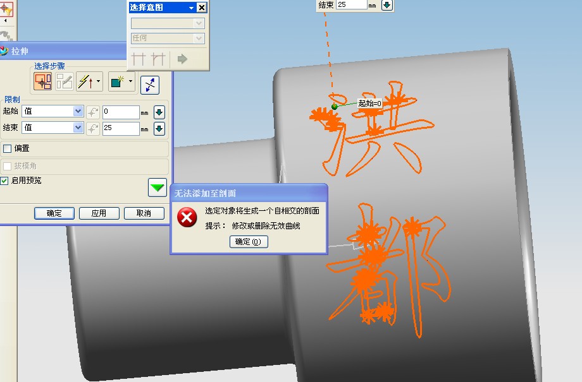
Task: Click the 结束 row measure icon
Action: [93, 129]
